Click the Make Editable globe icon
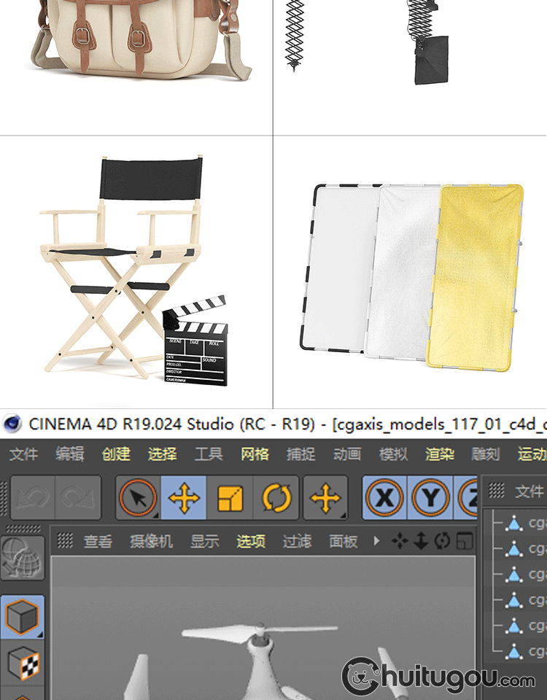This screenshot has height=700, width=547. coord(22,559)
